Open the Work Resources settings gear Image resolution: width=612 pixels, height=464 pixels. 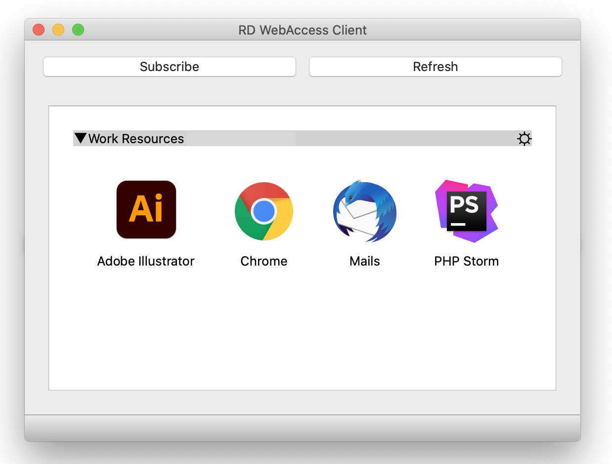[x=524, y=139]
